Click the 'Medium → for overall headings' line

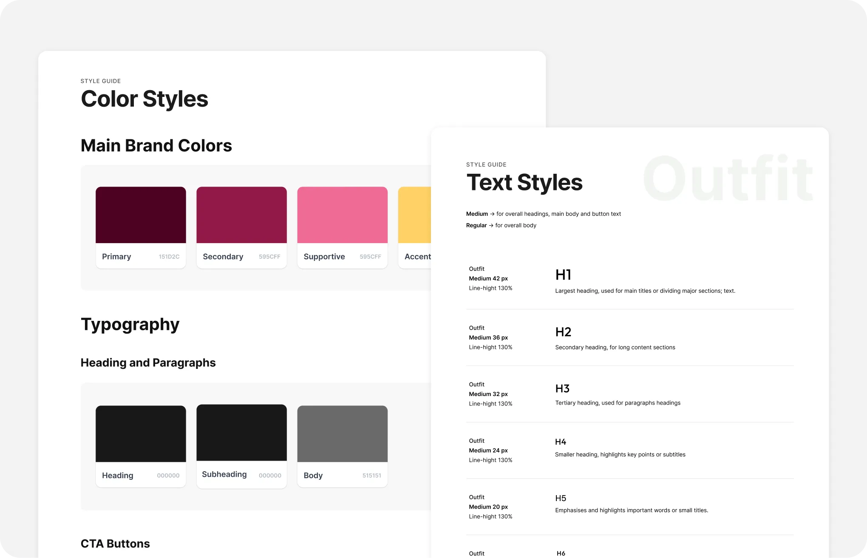(x=544, y=214)
